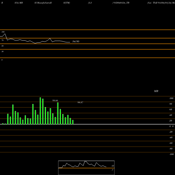Click the 80 label on MR axis
Image resolution: width=175 pixels, height=175 pixels.
pyautogui.click(x=171, y=104)
